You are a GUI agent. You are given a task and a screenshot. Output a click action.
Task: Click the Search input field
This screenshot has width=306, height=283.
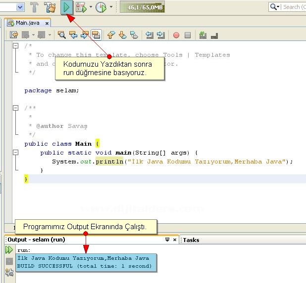[x=294, y=7]
